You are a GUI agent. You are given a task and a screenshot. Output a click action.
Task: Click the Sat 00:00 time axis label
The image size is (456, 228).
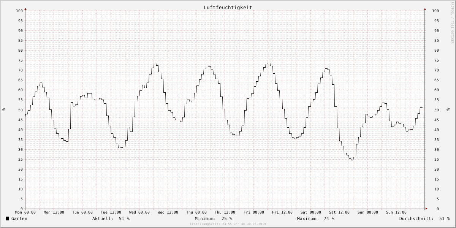point(311,212)
